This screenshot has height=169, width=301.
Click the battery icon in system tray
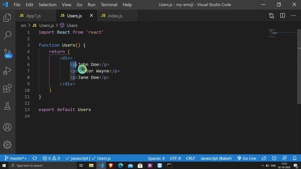pos(268,166)
